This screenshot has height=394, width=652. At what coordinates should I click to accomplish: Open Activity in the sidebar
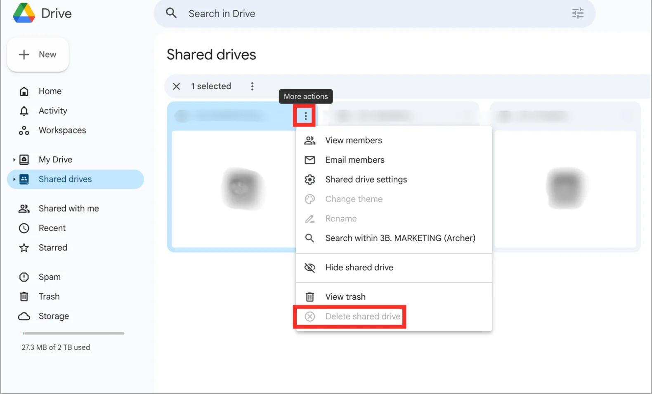click(x=76, y=110)
